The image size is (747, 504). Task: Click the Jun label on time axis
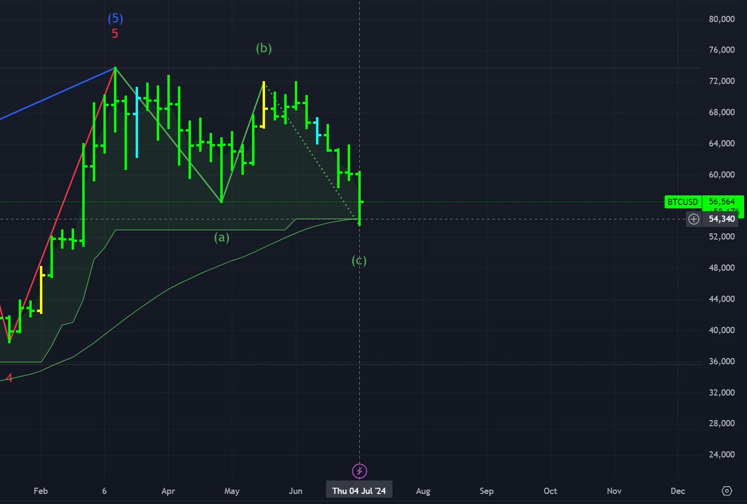tap(296, 491)
